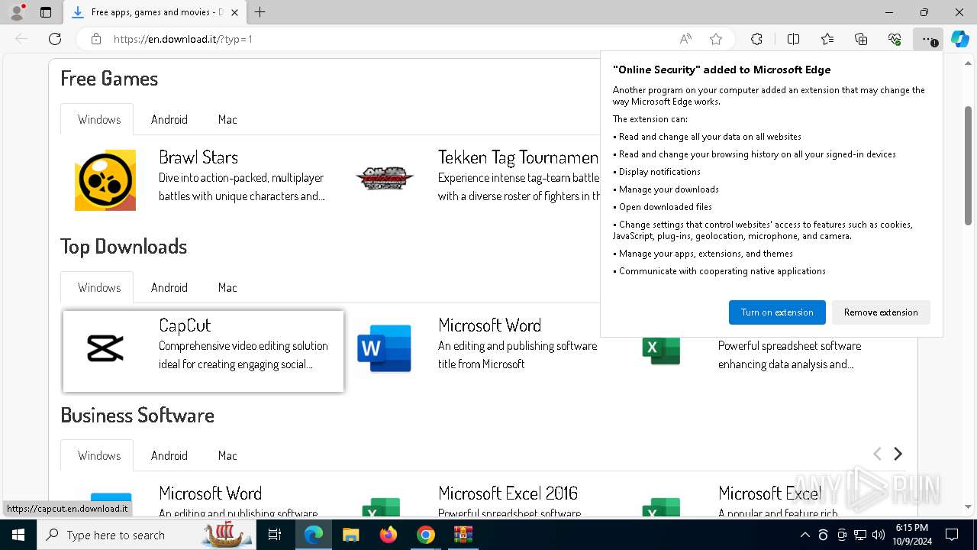
Task: Open Microsoft Word link in Top Downloads
Action: (x=490, y=325)
